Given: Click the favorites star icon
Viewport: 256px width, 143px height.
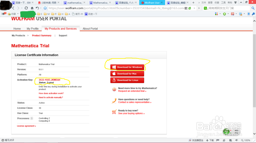Looking at the screenshot, I should (x=9, y=14).
